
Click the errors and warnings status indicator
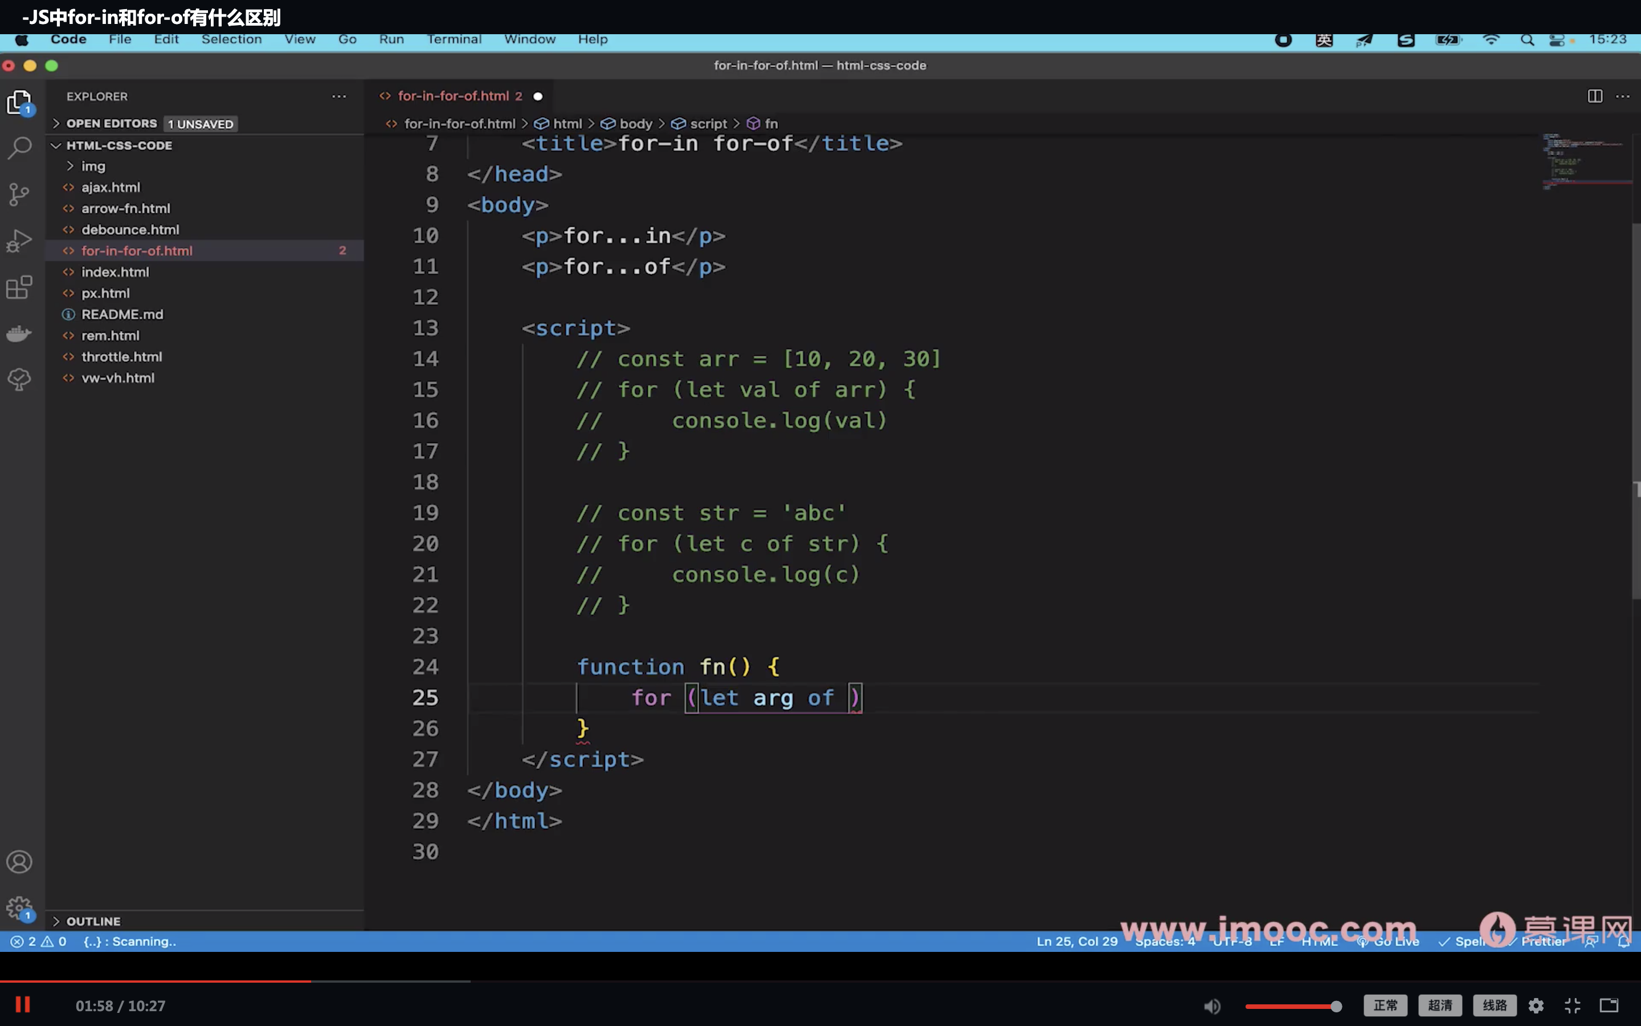[x=39, y=941]
